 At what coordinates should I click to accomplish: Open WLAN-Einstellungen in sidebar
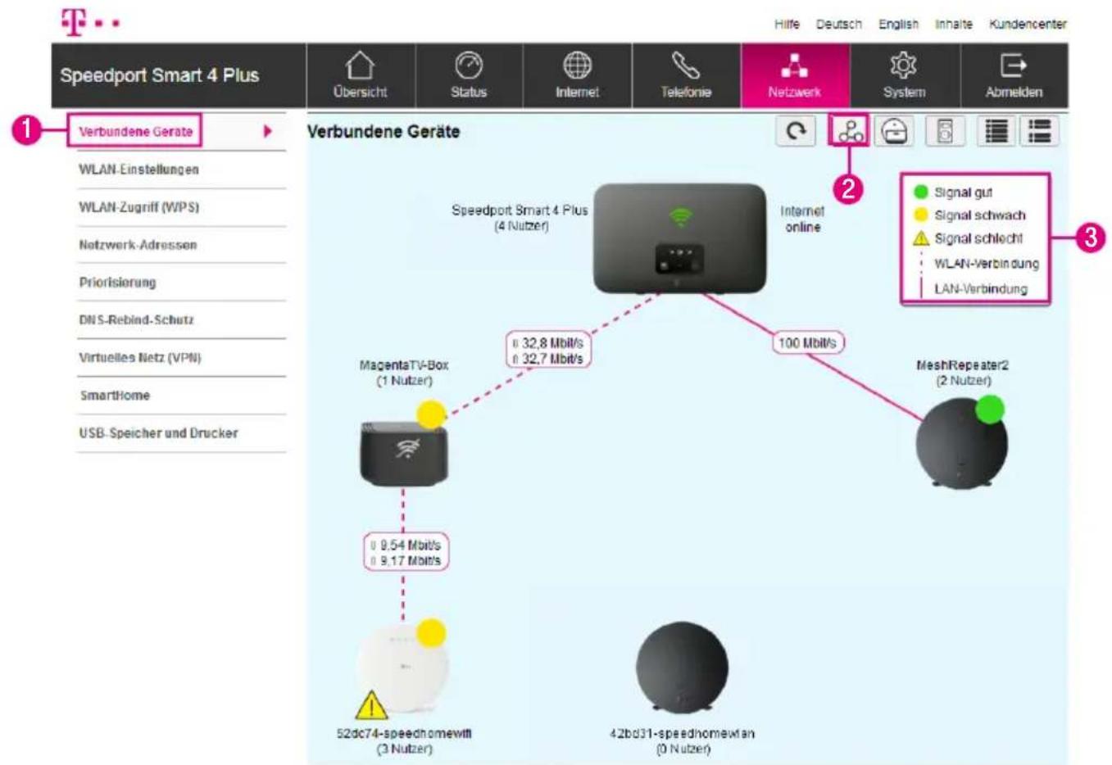pos(138,170)
